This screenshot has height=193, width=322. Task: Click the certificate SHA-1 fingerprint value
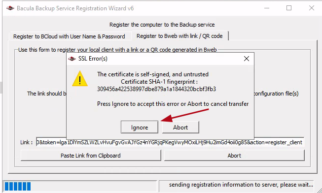tap(156, 89)
